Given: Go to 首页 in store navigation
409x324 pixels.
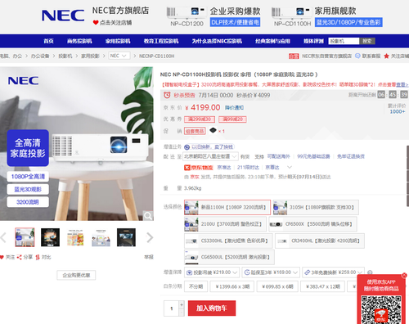Looking at the screenshot, I should click(48, 41).
